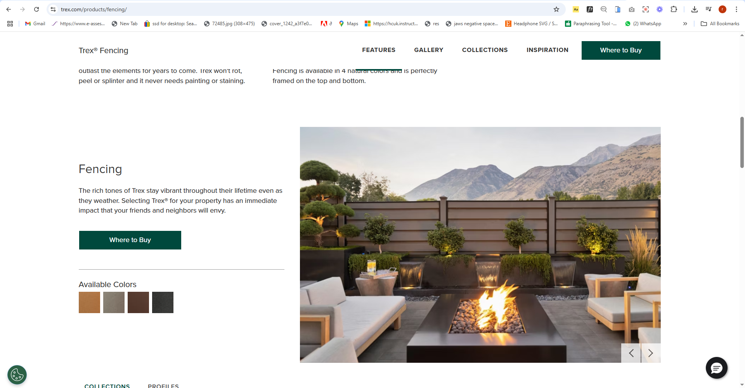Click Where to Buy header button
The height and width of the screenshot is (388, 745).
coord(621,50)
